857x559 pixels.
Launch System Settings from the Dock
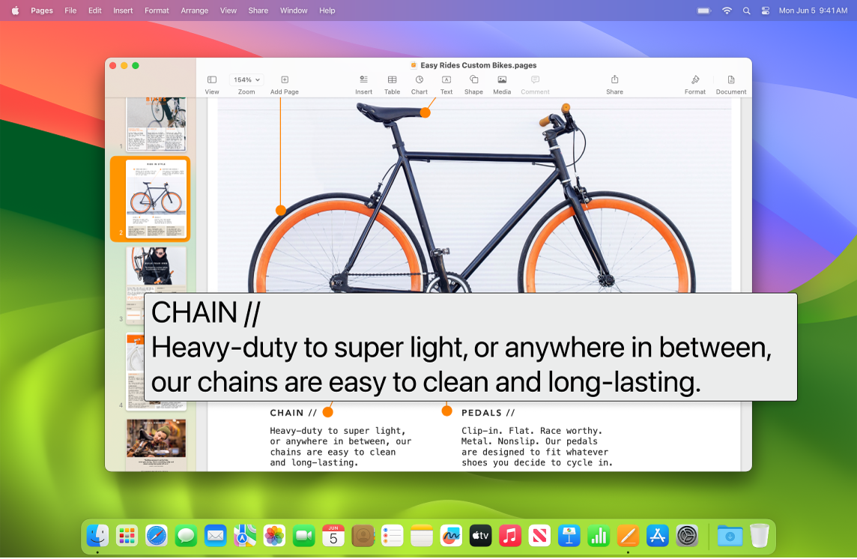[688, 536]
